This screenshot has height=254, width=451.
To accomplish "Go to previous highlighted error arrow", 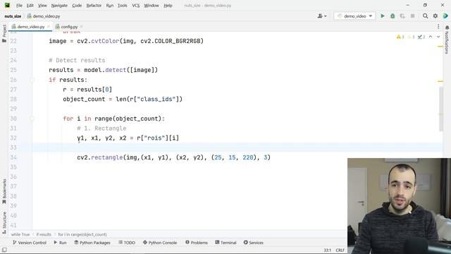I will coord(431,37).
